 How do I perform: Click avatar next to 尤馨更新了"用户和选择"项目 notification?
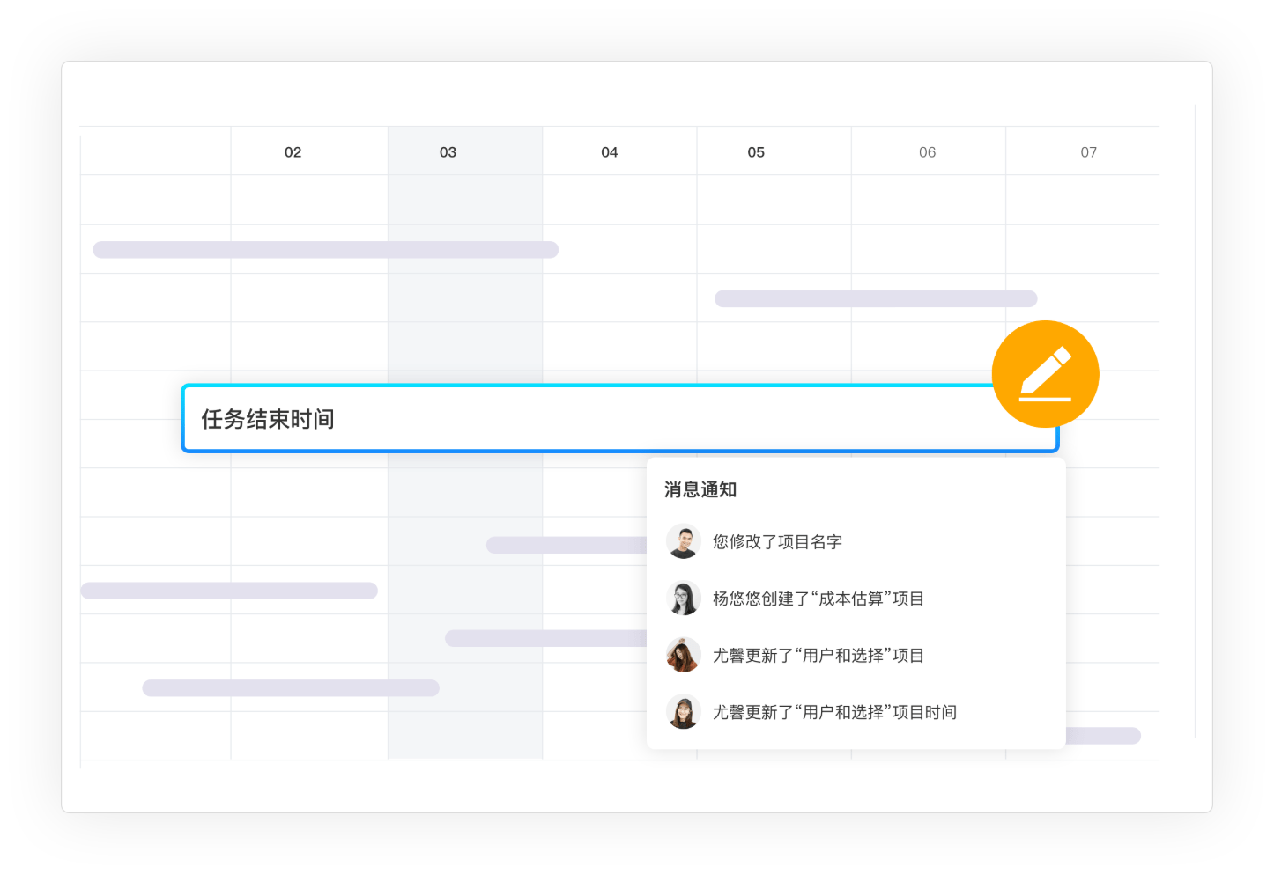click(x=683, y=655)
